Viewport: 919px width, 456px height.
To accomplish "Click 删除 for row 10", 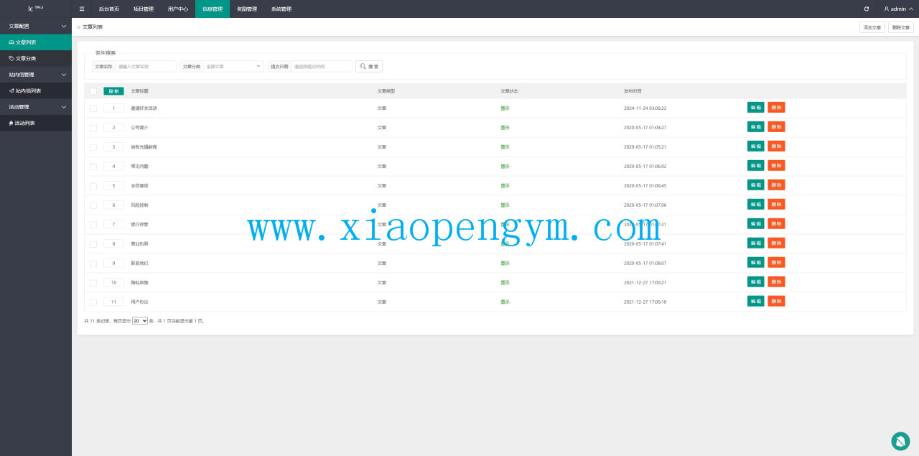I will pyautogui.click(x=776, y=282).
